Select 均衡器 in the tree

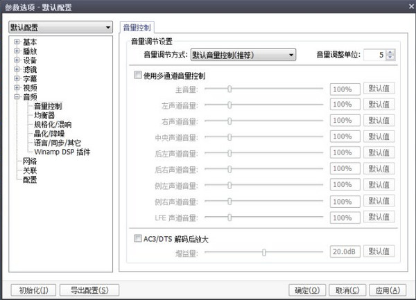click(x=44, y=115)
